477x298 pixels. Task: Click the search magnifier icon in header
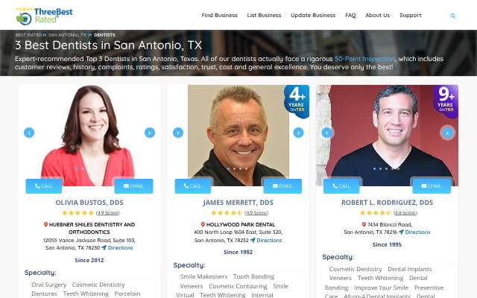(x=452, y=16)
